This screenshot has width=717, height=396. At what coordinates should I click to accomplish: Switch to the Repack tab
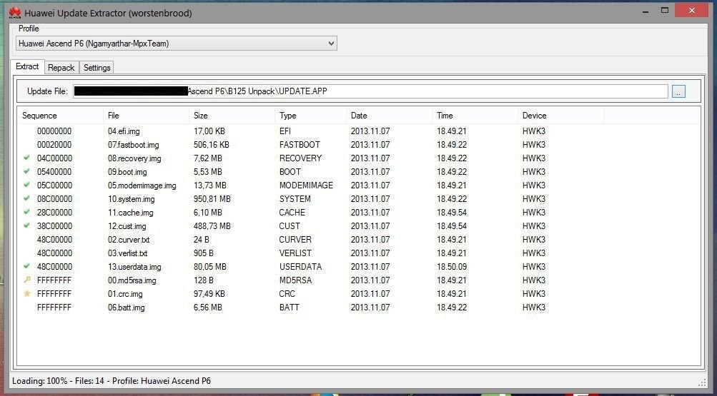pyautogui.click(x=61, y=68)
